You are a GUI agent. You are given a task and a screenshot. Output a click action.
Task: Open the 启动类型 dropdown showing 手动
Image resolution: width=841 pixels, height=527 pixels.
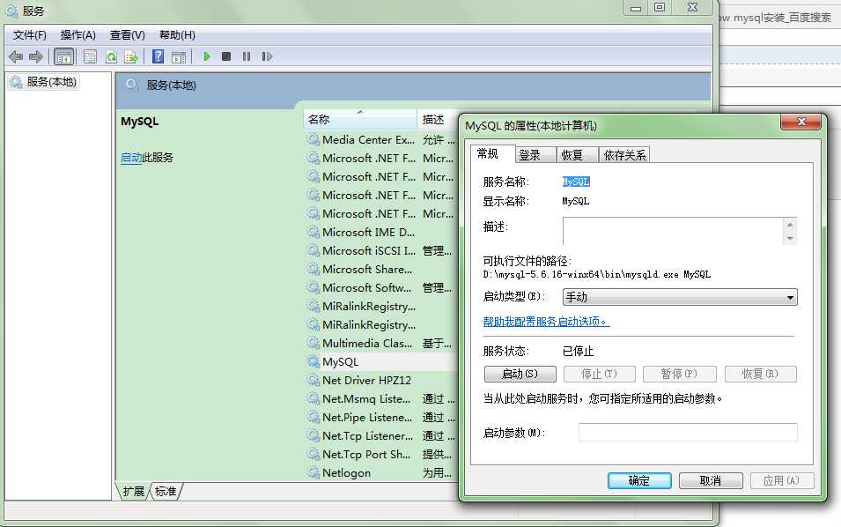[680, 297]
